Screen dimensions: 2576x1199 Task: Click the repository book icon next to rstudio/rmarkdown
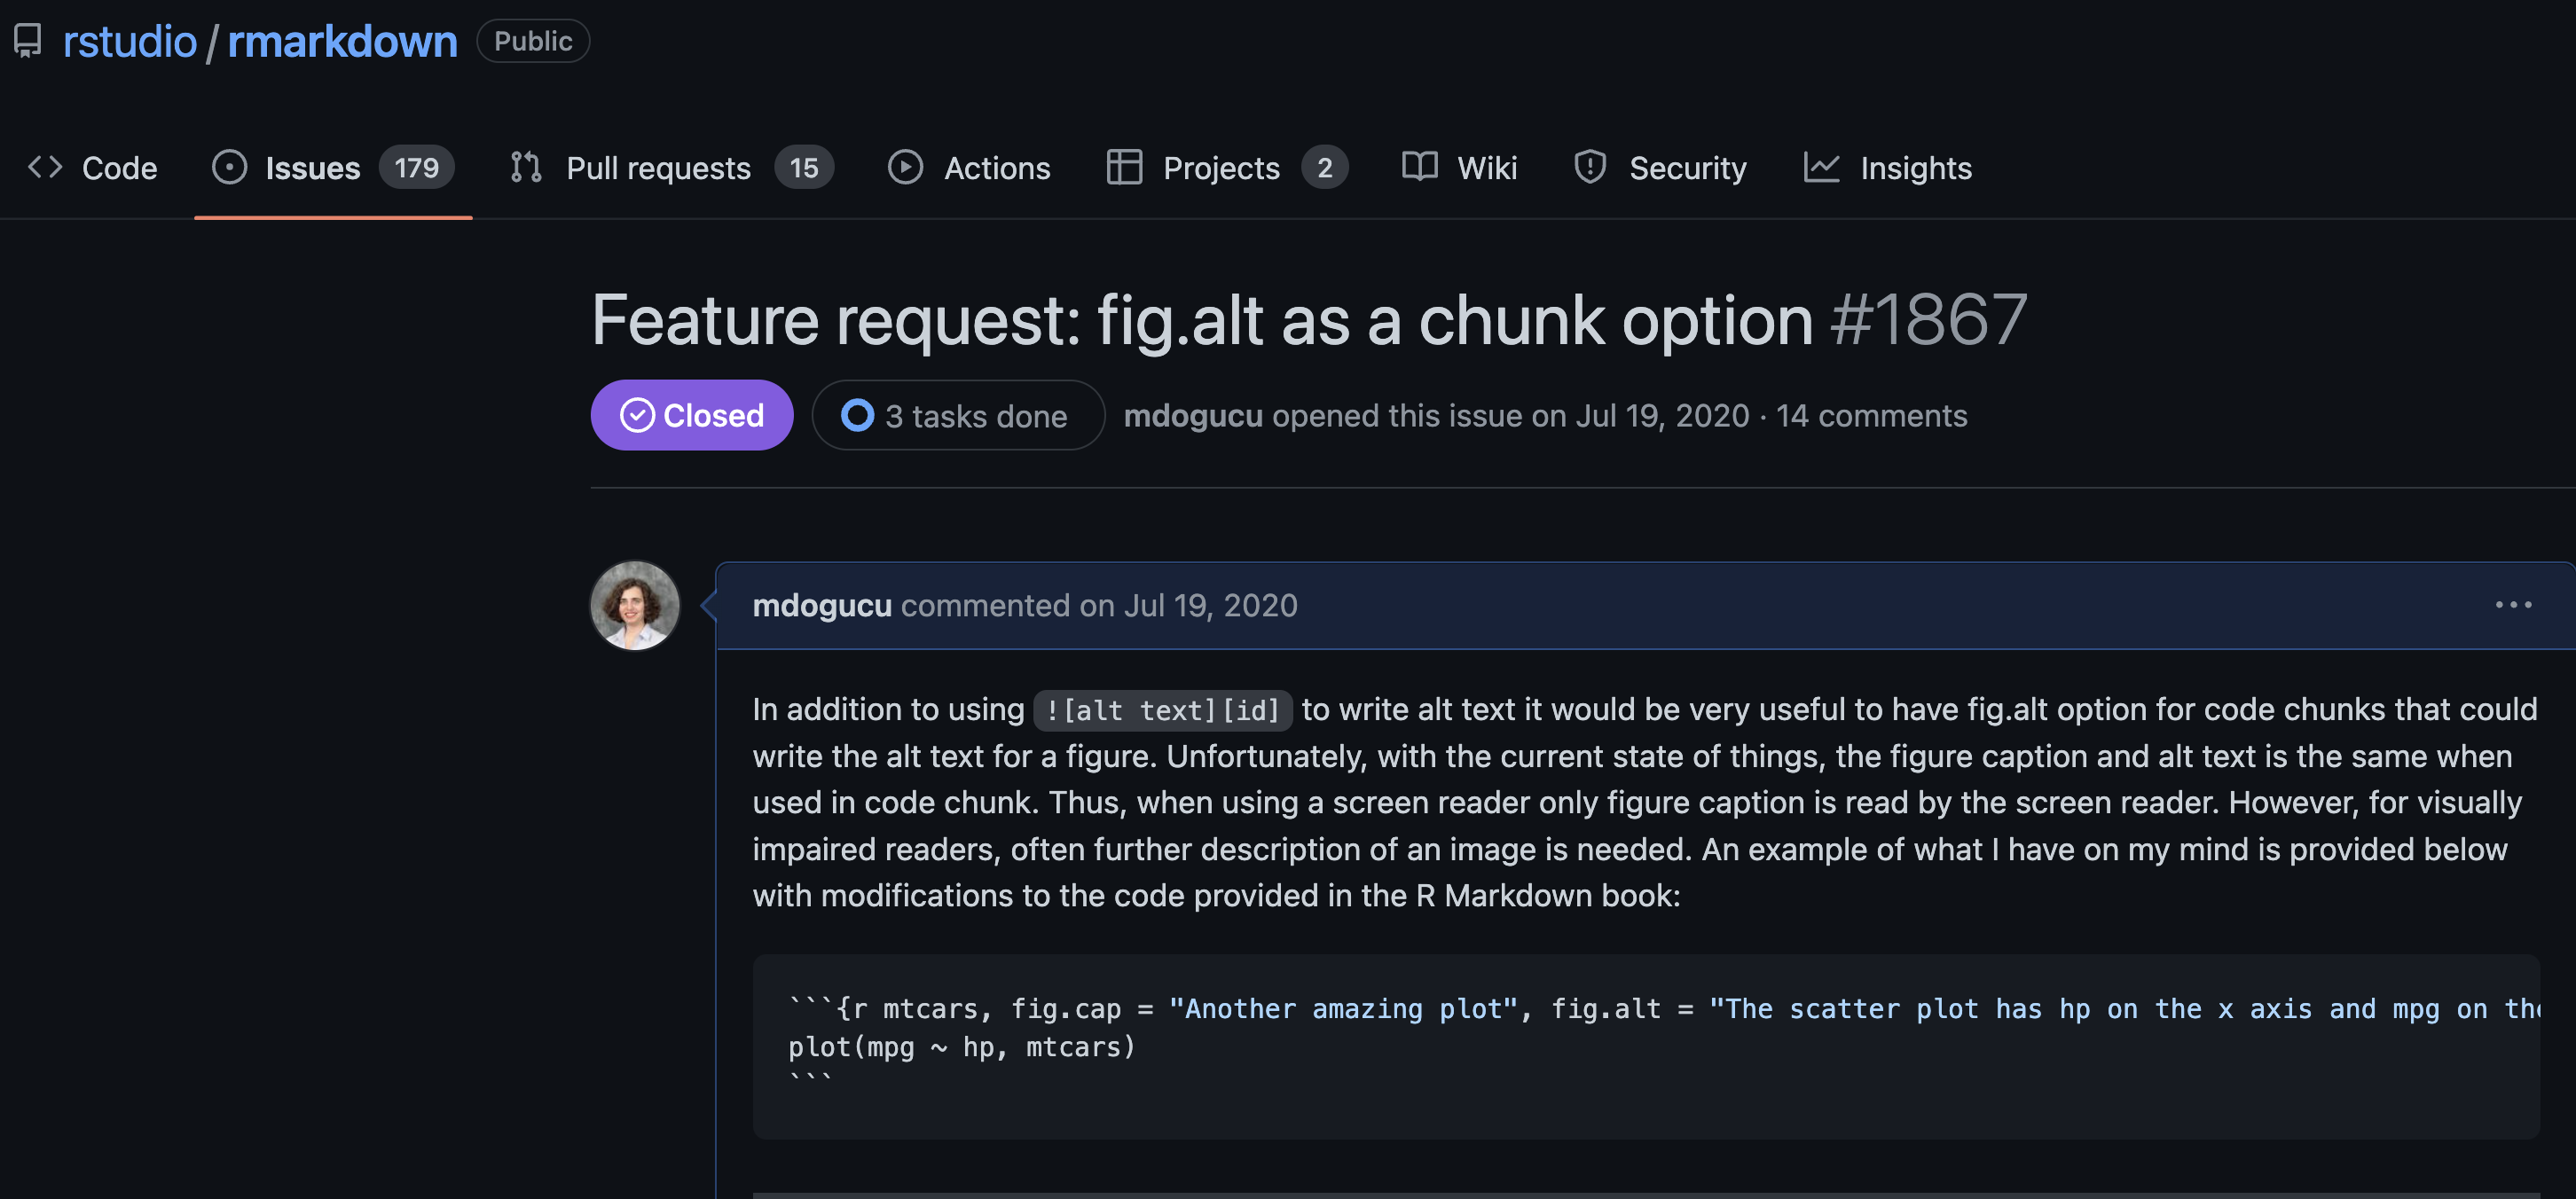coord(27,41)
